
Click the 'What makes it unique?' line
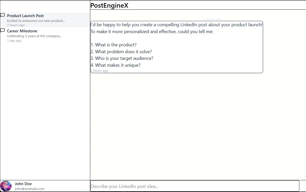[116, 65]
